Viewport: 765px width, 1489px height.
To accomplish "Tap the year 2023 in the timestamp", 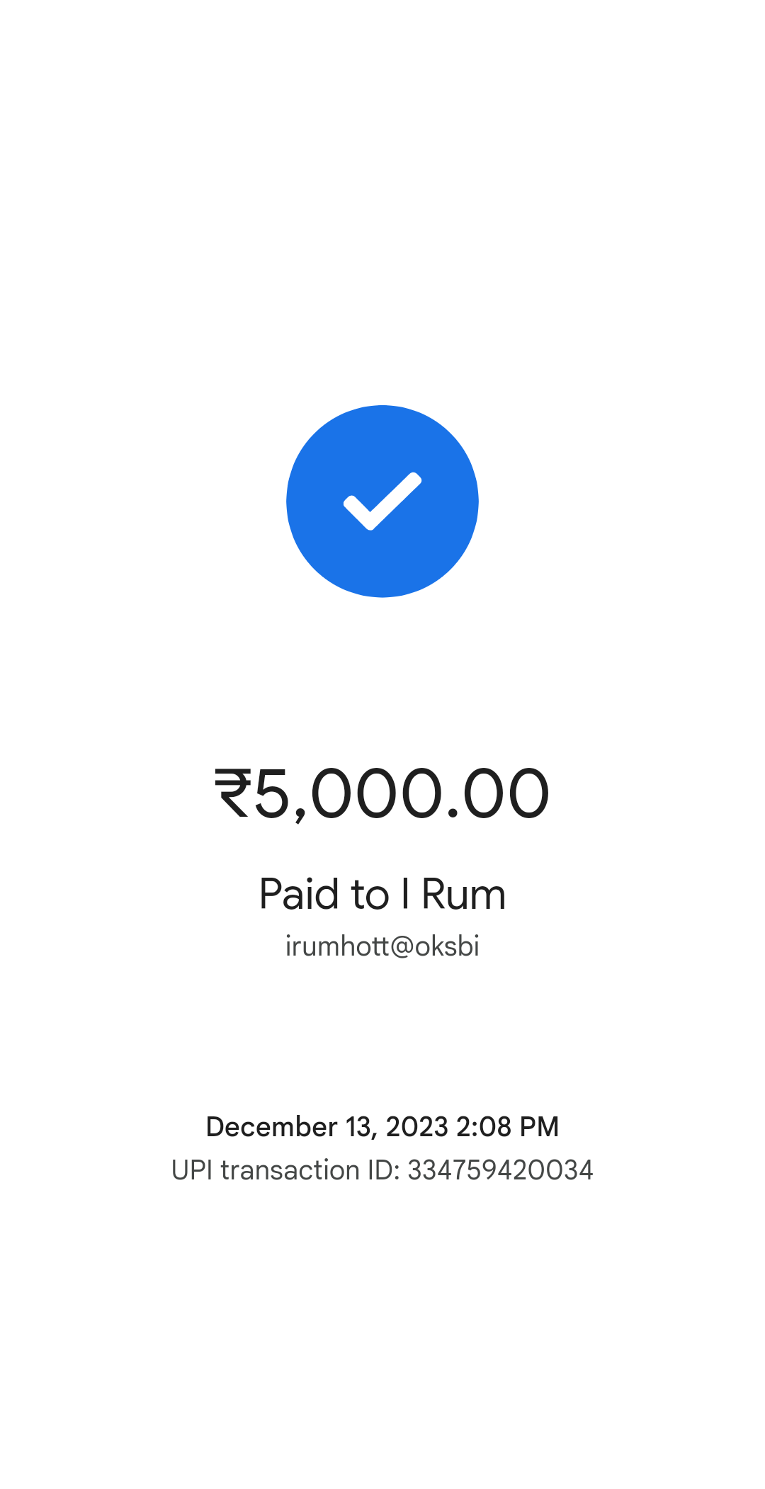I will coord(417,1127).
